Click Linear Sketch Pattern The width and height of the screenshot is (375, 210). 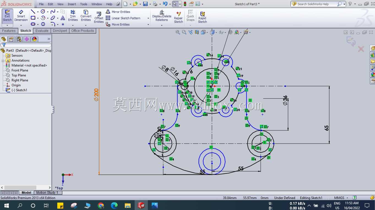click(x=123, y=18)
